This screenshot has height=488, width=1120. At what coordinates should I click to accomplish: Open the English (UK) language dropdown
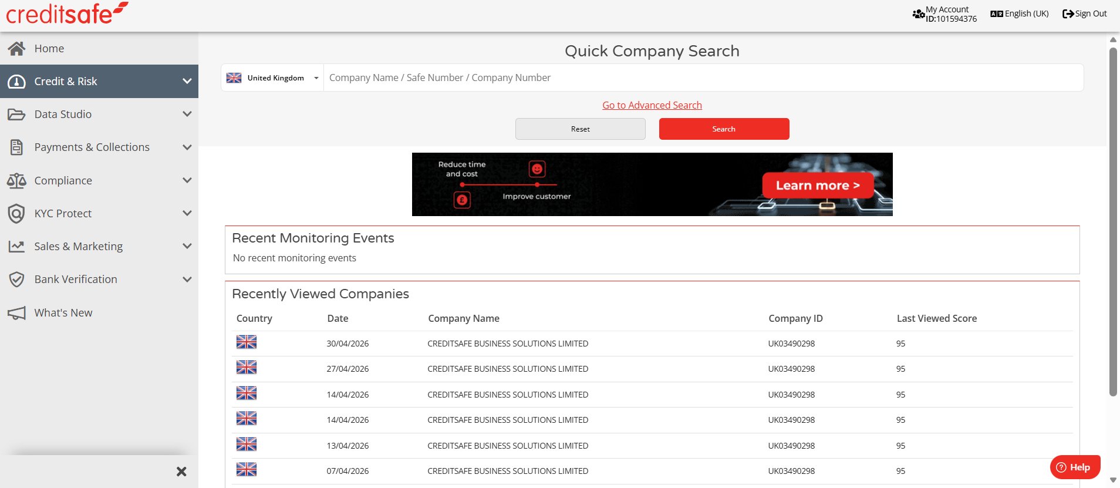pos(1020,14)
